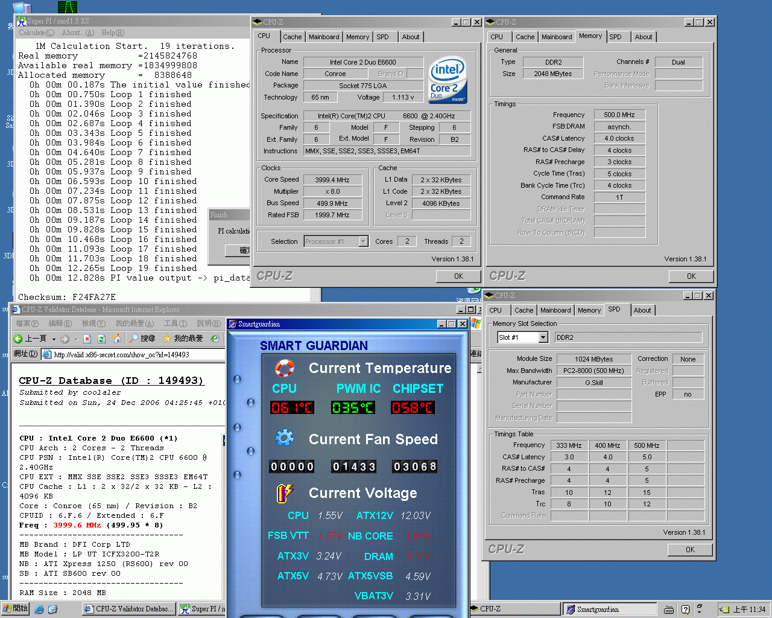Click the Start button on the taskbar

pyautogui.click(x=16, y=609)
